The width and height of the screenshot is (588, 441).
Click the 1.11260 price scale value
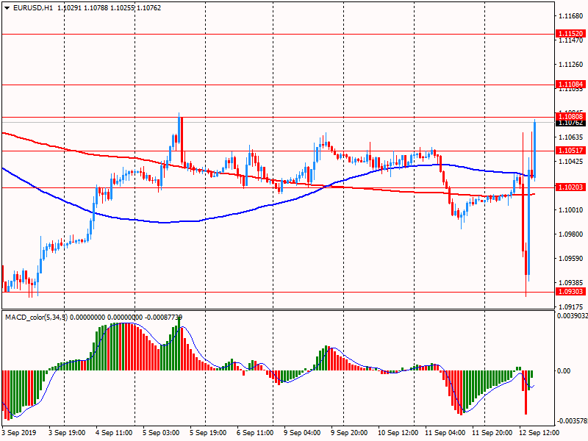[x=571, y=65]
